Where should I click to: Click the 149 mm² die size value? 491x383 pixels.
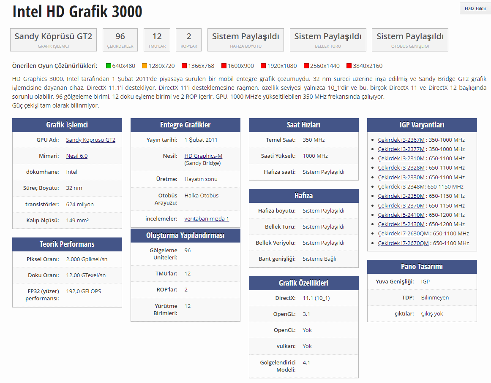(x=77, y=220)
